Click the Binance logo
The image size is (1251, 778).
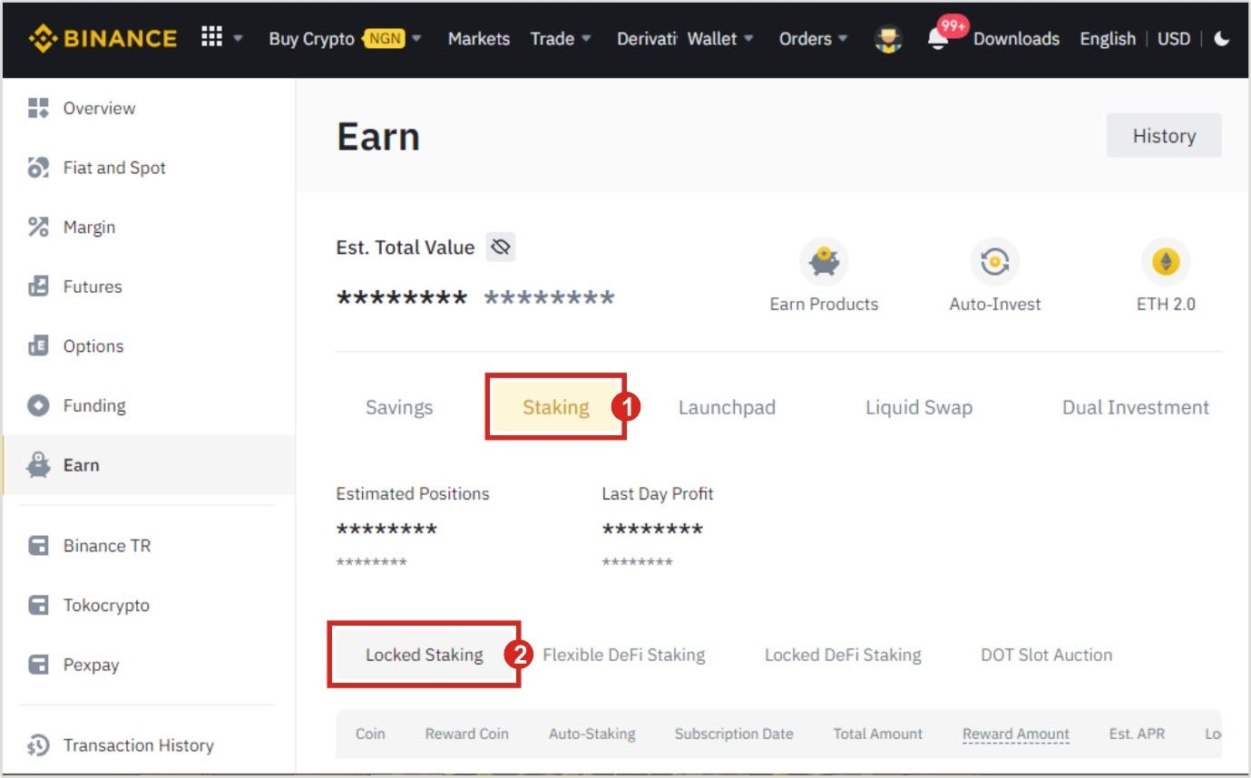click(x=103, y=38)
